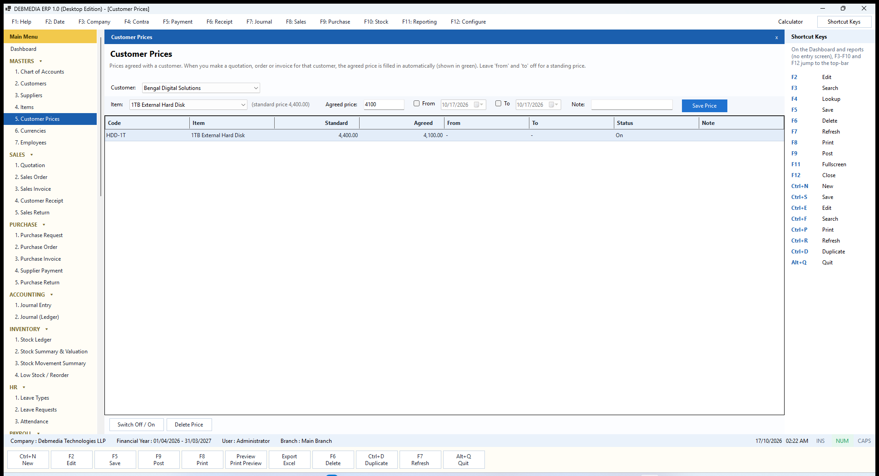Open Stock Ledger in the main menu

[50, 340]
